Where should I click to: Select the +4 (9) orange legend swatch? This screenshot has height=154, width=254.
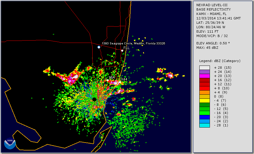[205, 93]
